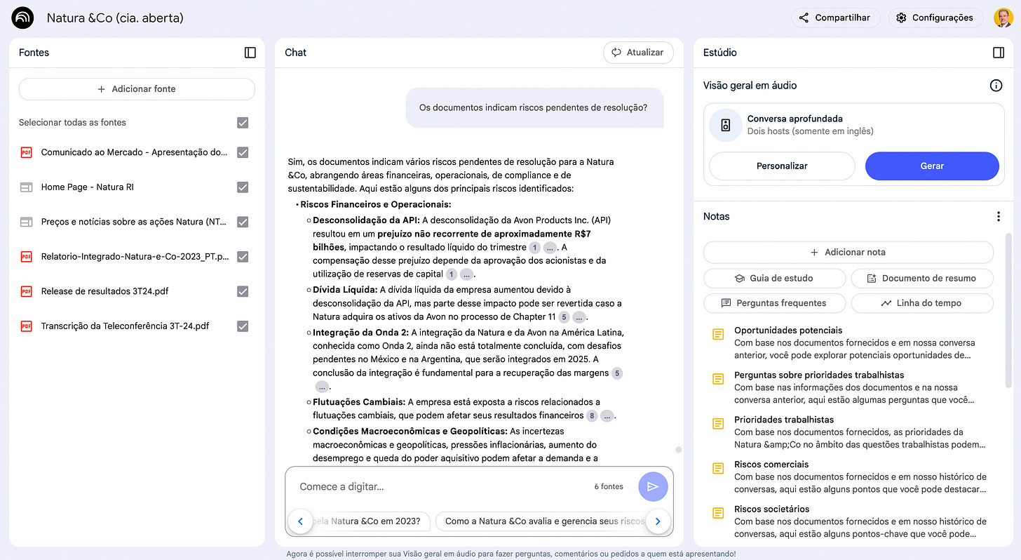Viewport: 1021px width, 560px height.
Task: Click the Notas list scrollbar
Action: coord(1008,311)
